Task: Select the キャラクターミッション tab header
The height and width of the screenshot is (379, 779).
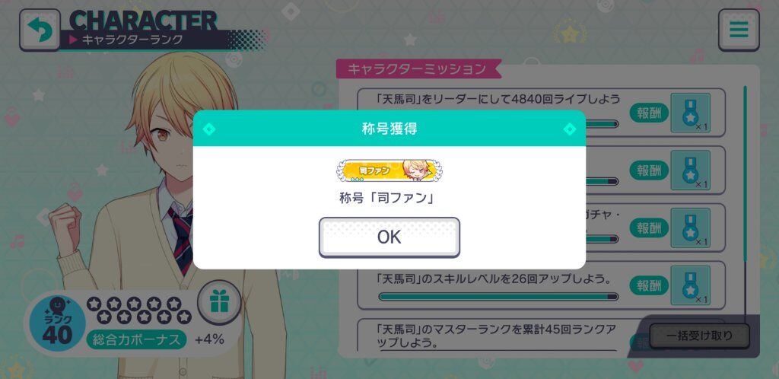Action: pos(418,69)
